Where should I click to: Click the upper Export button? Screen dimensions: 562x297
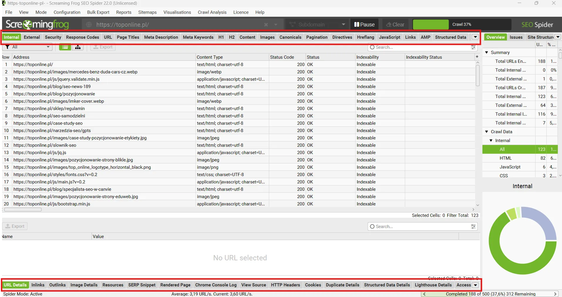coord(103,47)
